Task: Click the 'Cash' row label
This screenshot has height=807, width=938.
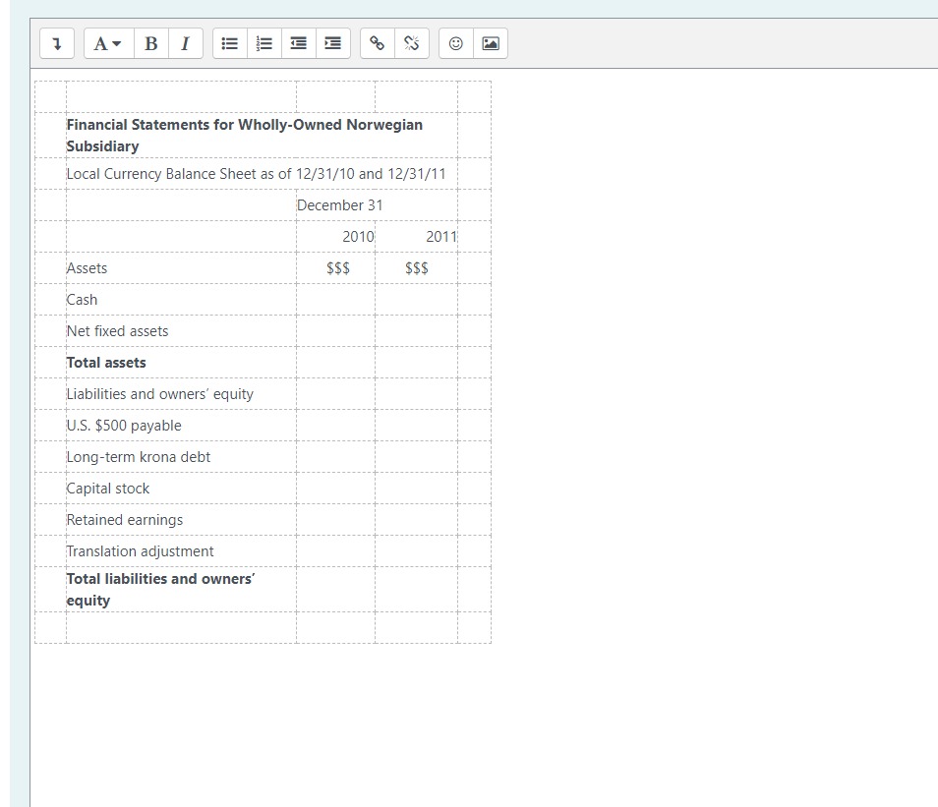Action: (82, 299)
